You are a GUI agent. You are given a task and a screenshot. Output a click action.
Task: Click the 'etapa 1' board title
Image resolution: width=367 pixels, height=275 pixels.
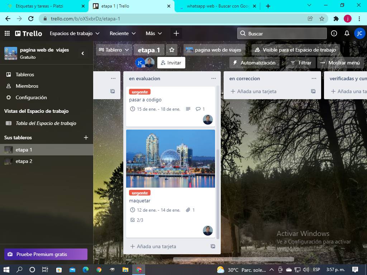149,50
